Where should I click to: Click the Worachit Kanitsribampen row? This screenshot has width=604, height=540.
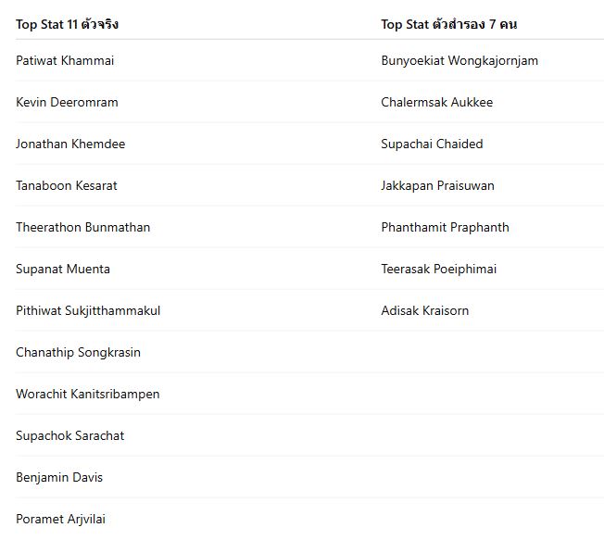click(87, 394)
